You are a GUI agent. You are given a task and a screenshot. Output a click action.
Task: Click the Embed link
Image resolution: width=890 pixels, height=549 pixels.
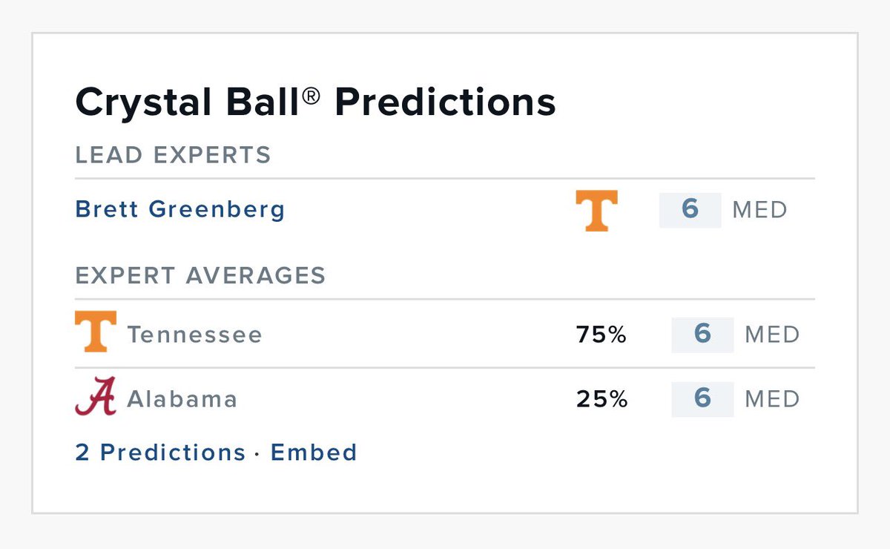pos(314,452)
